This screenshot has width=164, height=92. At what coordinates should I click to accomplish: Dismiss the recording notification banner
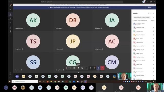point(149,8)
